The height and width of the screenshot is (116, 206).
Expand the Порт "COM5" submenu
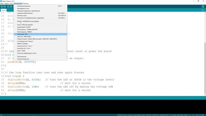click(41, 51)
